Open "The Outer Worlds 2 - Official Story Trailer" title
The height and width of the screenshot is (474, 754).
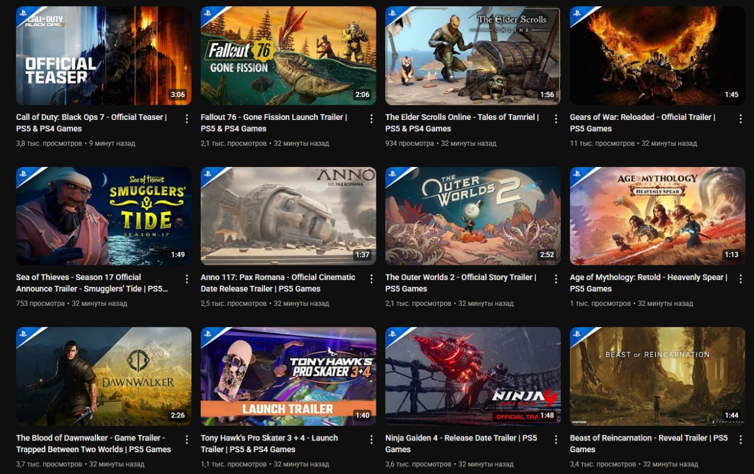point(461,283)
